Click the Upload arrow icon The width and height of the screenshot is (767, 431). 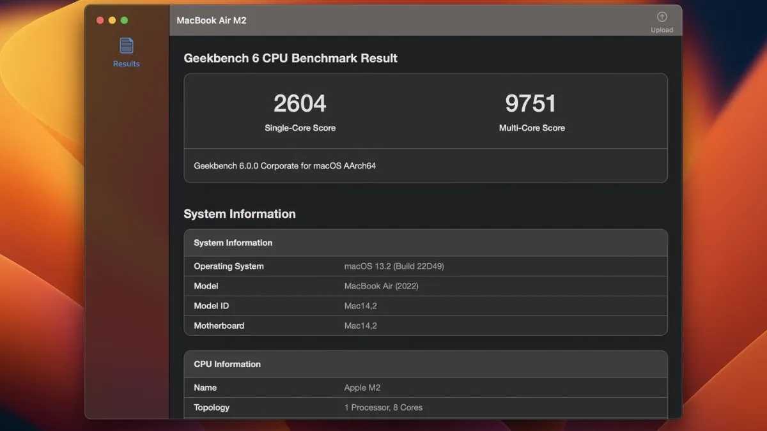tap(662, 17)
